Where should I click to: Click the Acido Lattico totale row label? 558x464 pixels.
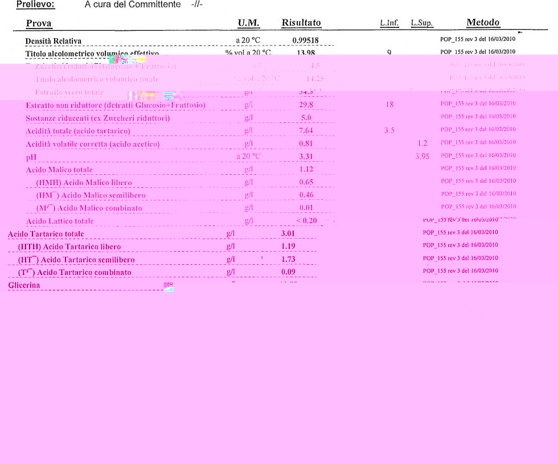[x=60, y=221]
